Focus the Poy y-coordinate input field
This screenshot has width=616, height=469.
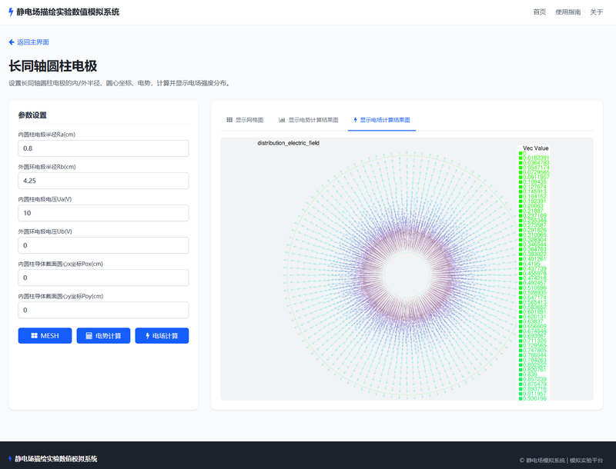pyautogui.click(x=103, y=310)
